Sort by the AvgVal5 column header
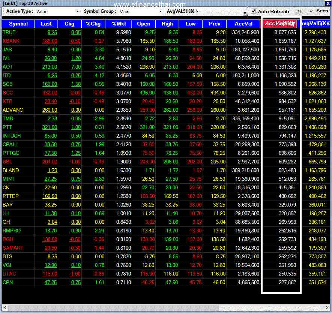The height and width of the screenshot is (313, 332). coord(315,24)
